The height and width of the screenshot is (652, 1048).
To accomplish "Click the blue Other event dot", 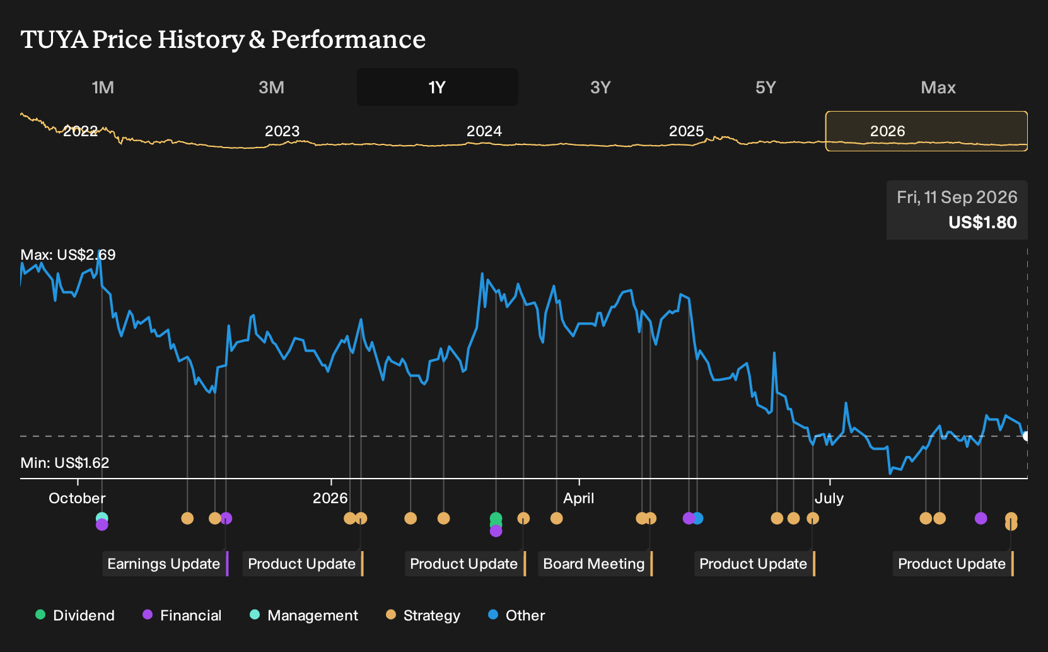I will [697, 518].
